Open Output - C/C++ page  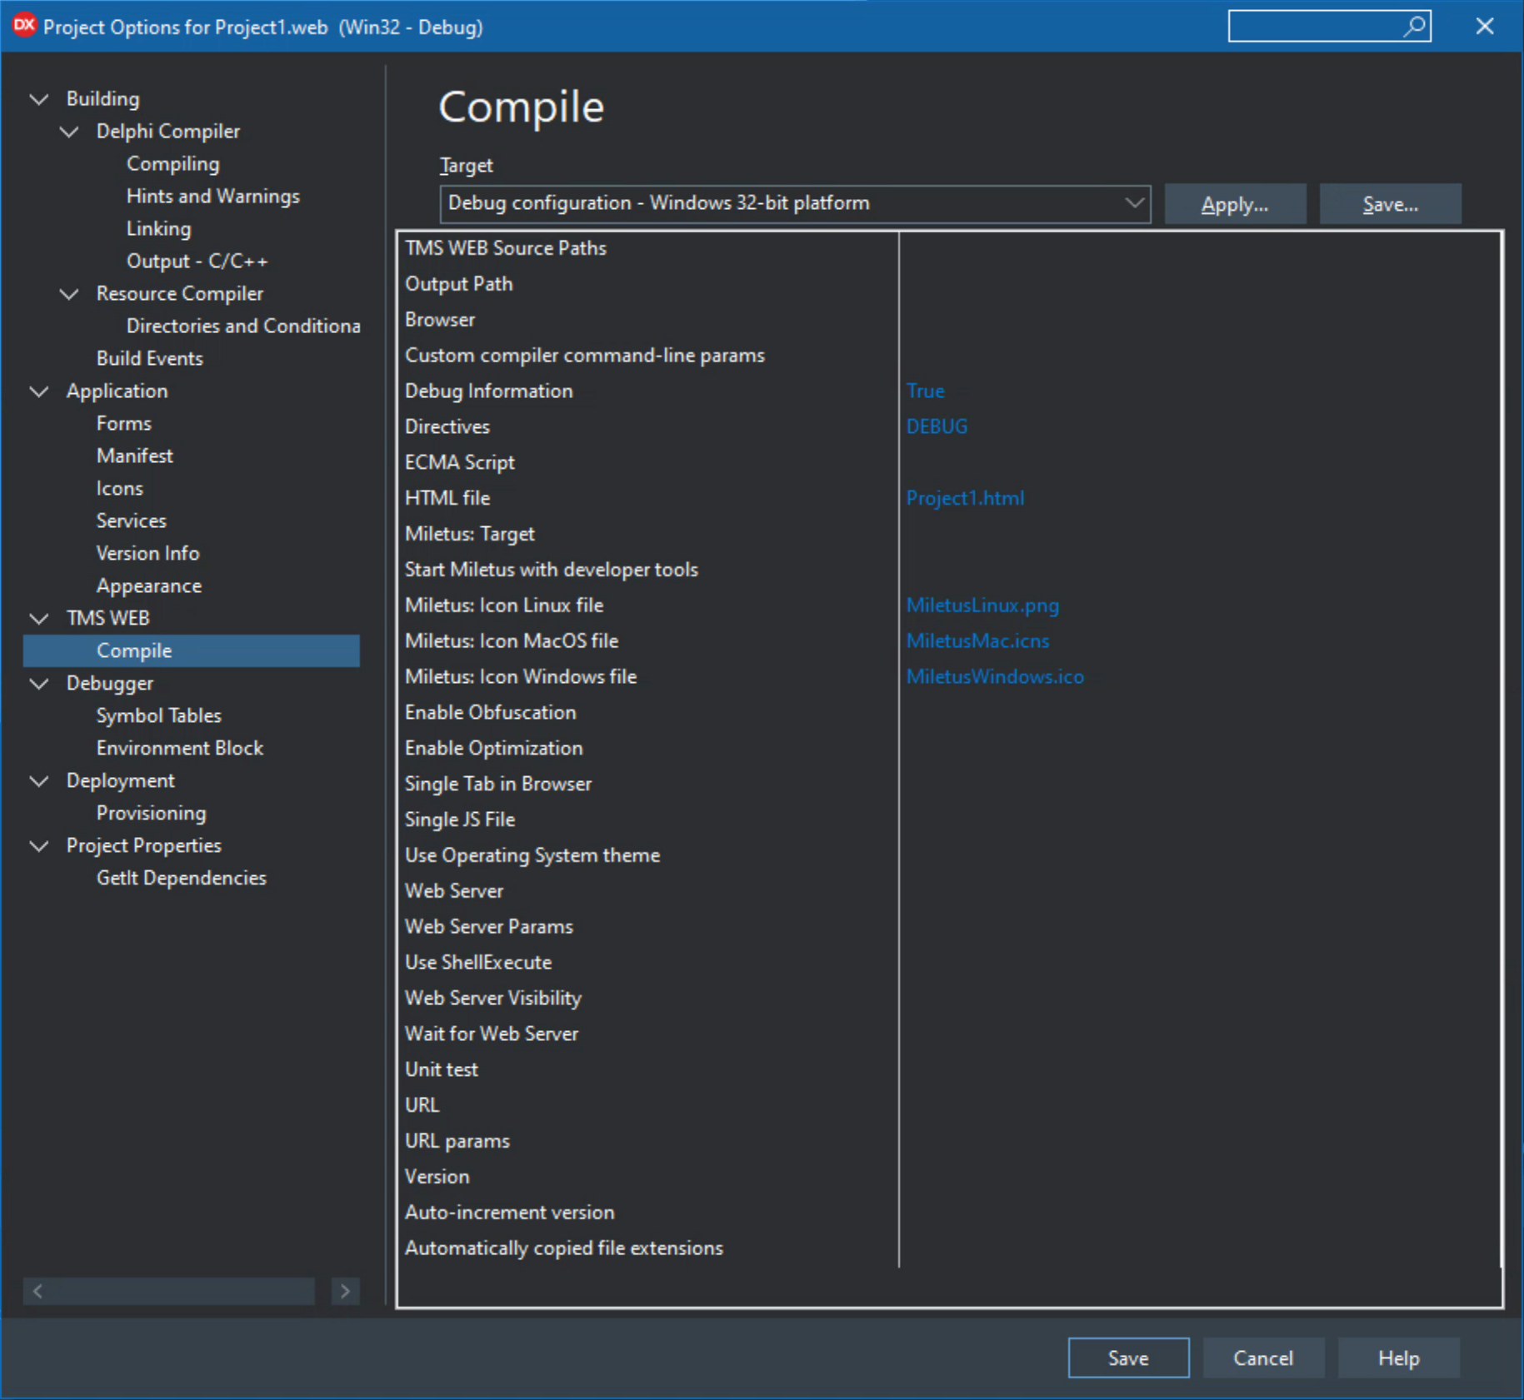[x=197, y=262]
